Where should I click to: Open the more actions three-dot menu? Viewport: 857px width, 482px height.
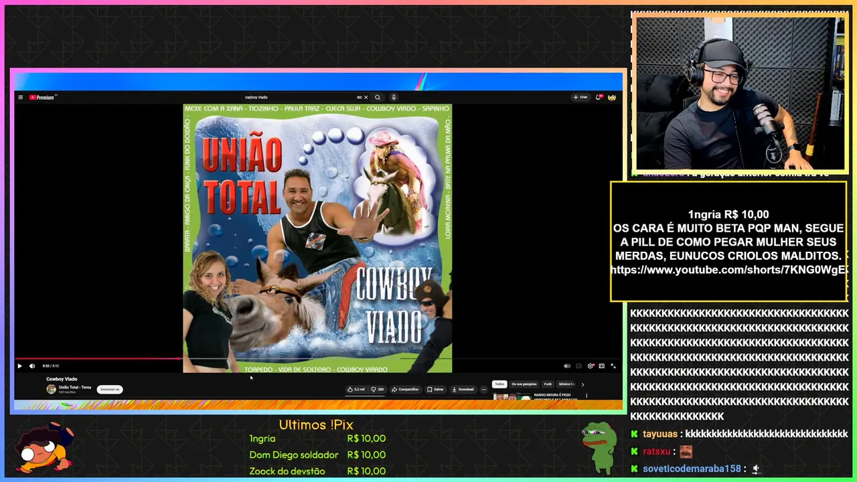tap(484, 389)
